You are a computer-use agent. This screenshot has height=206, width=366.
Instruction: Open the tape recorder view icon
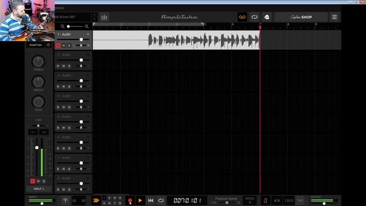(x=242, y=17)
